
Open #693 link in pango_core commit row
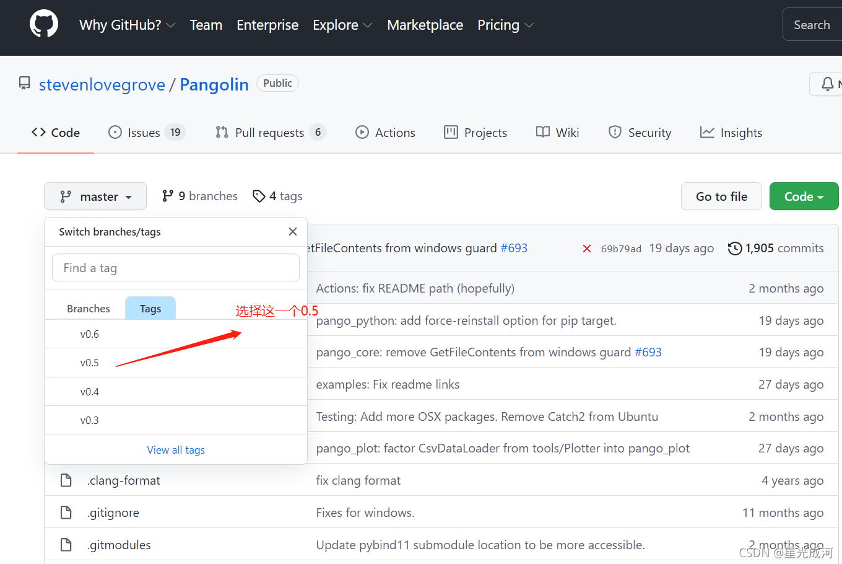(x=648, y=352)
